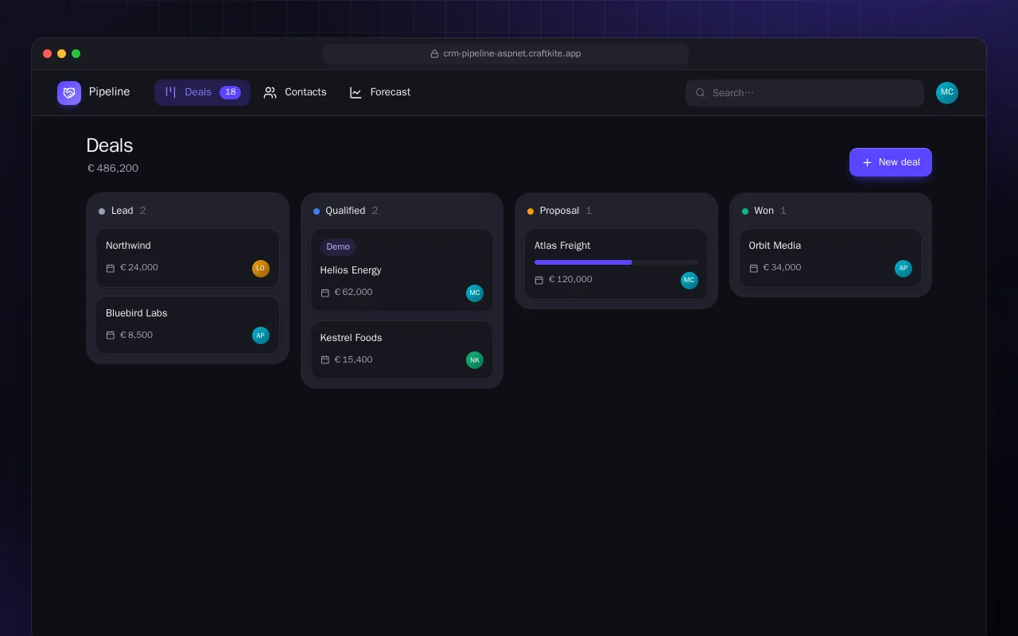
Task: Open the MC user avatar in header
Action: (x=947, y=93)
